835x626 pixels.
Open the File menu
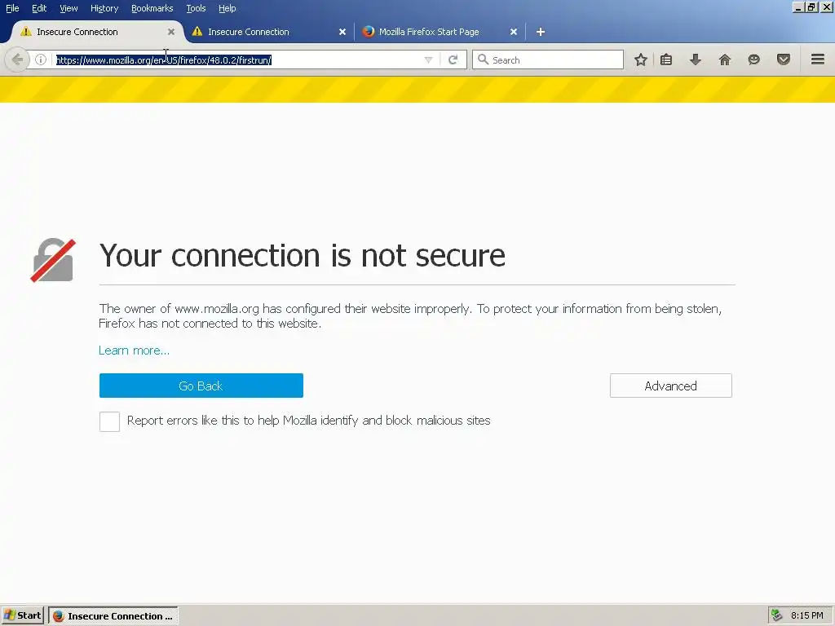12,8
